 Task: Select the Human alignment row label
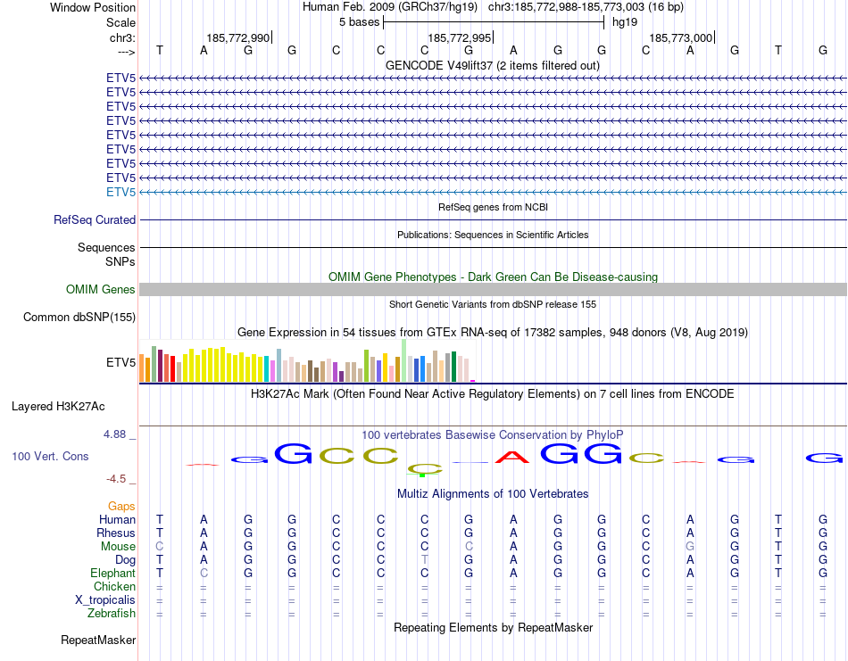(117, 520)
